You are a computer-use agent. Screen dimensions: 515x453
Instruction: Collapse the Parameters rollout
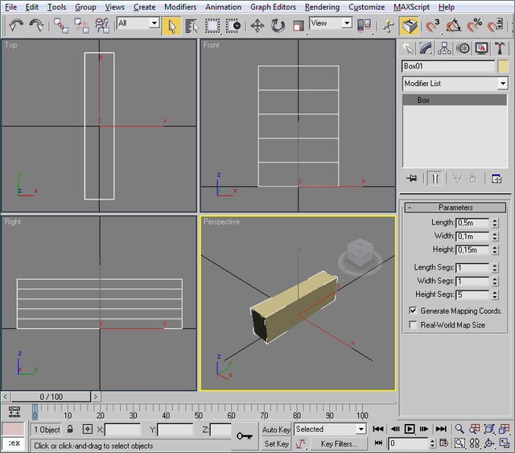coord(455,208)
